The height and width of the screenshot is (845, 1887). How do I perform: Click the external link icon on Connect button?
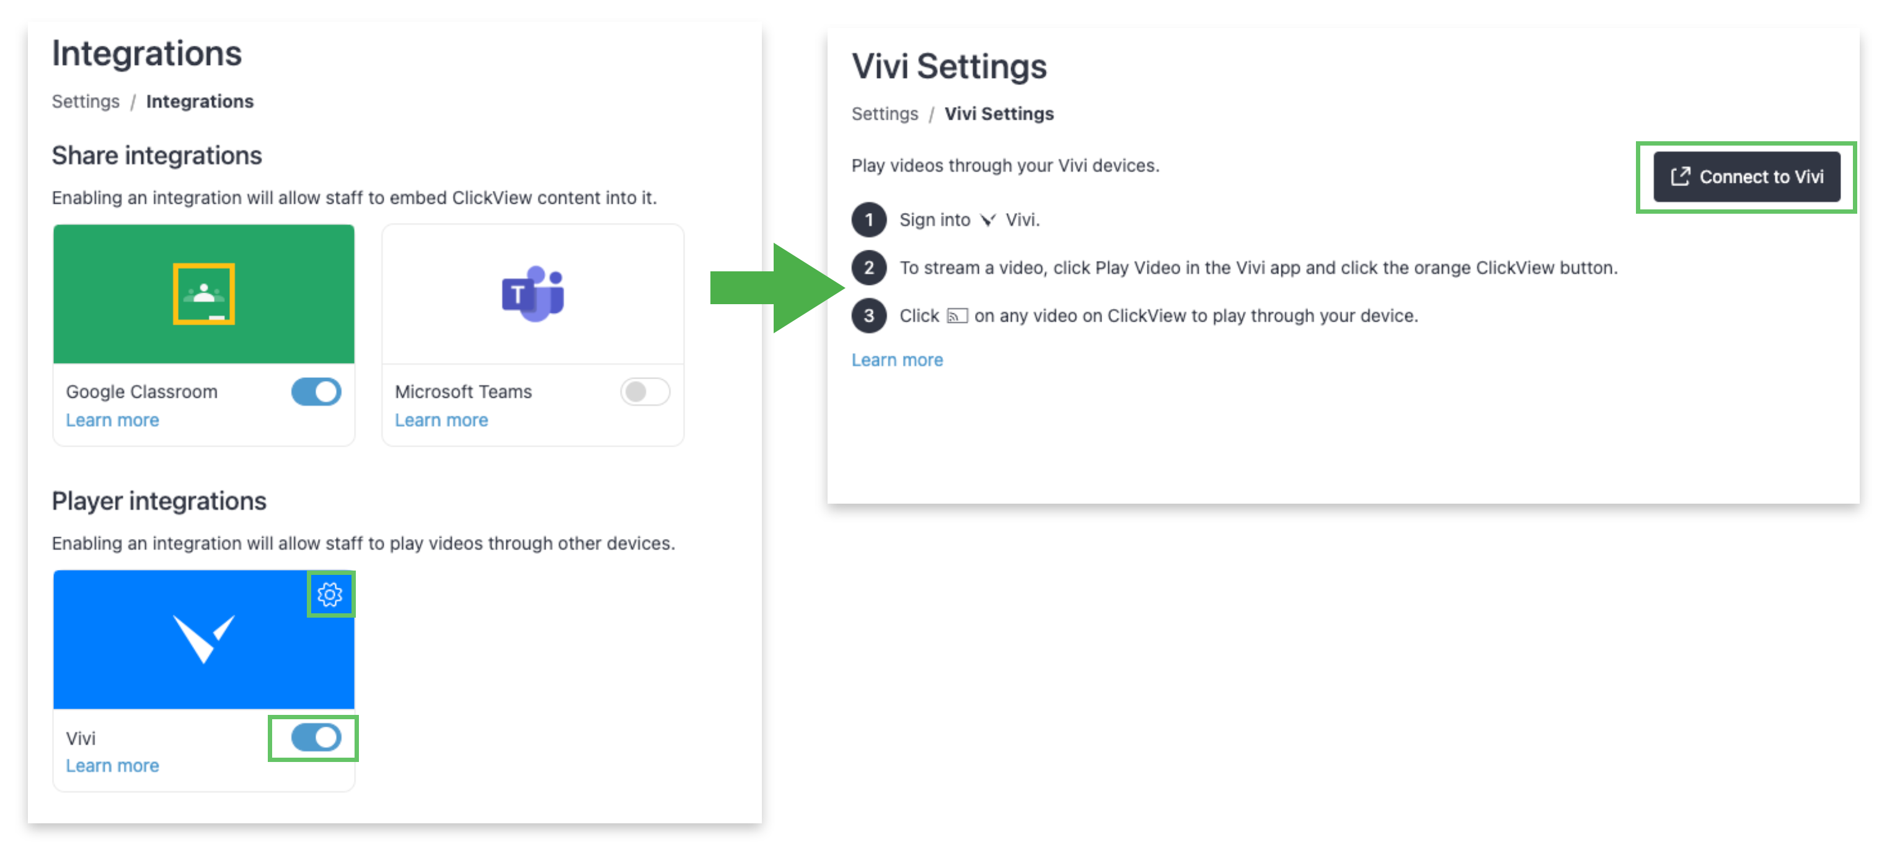[1680, 177]
